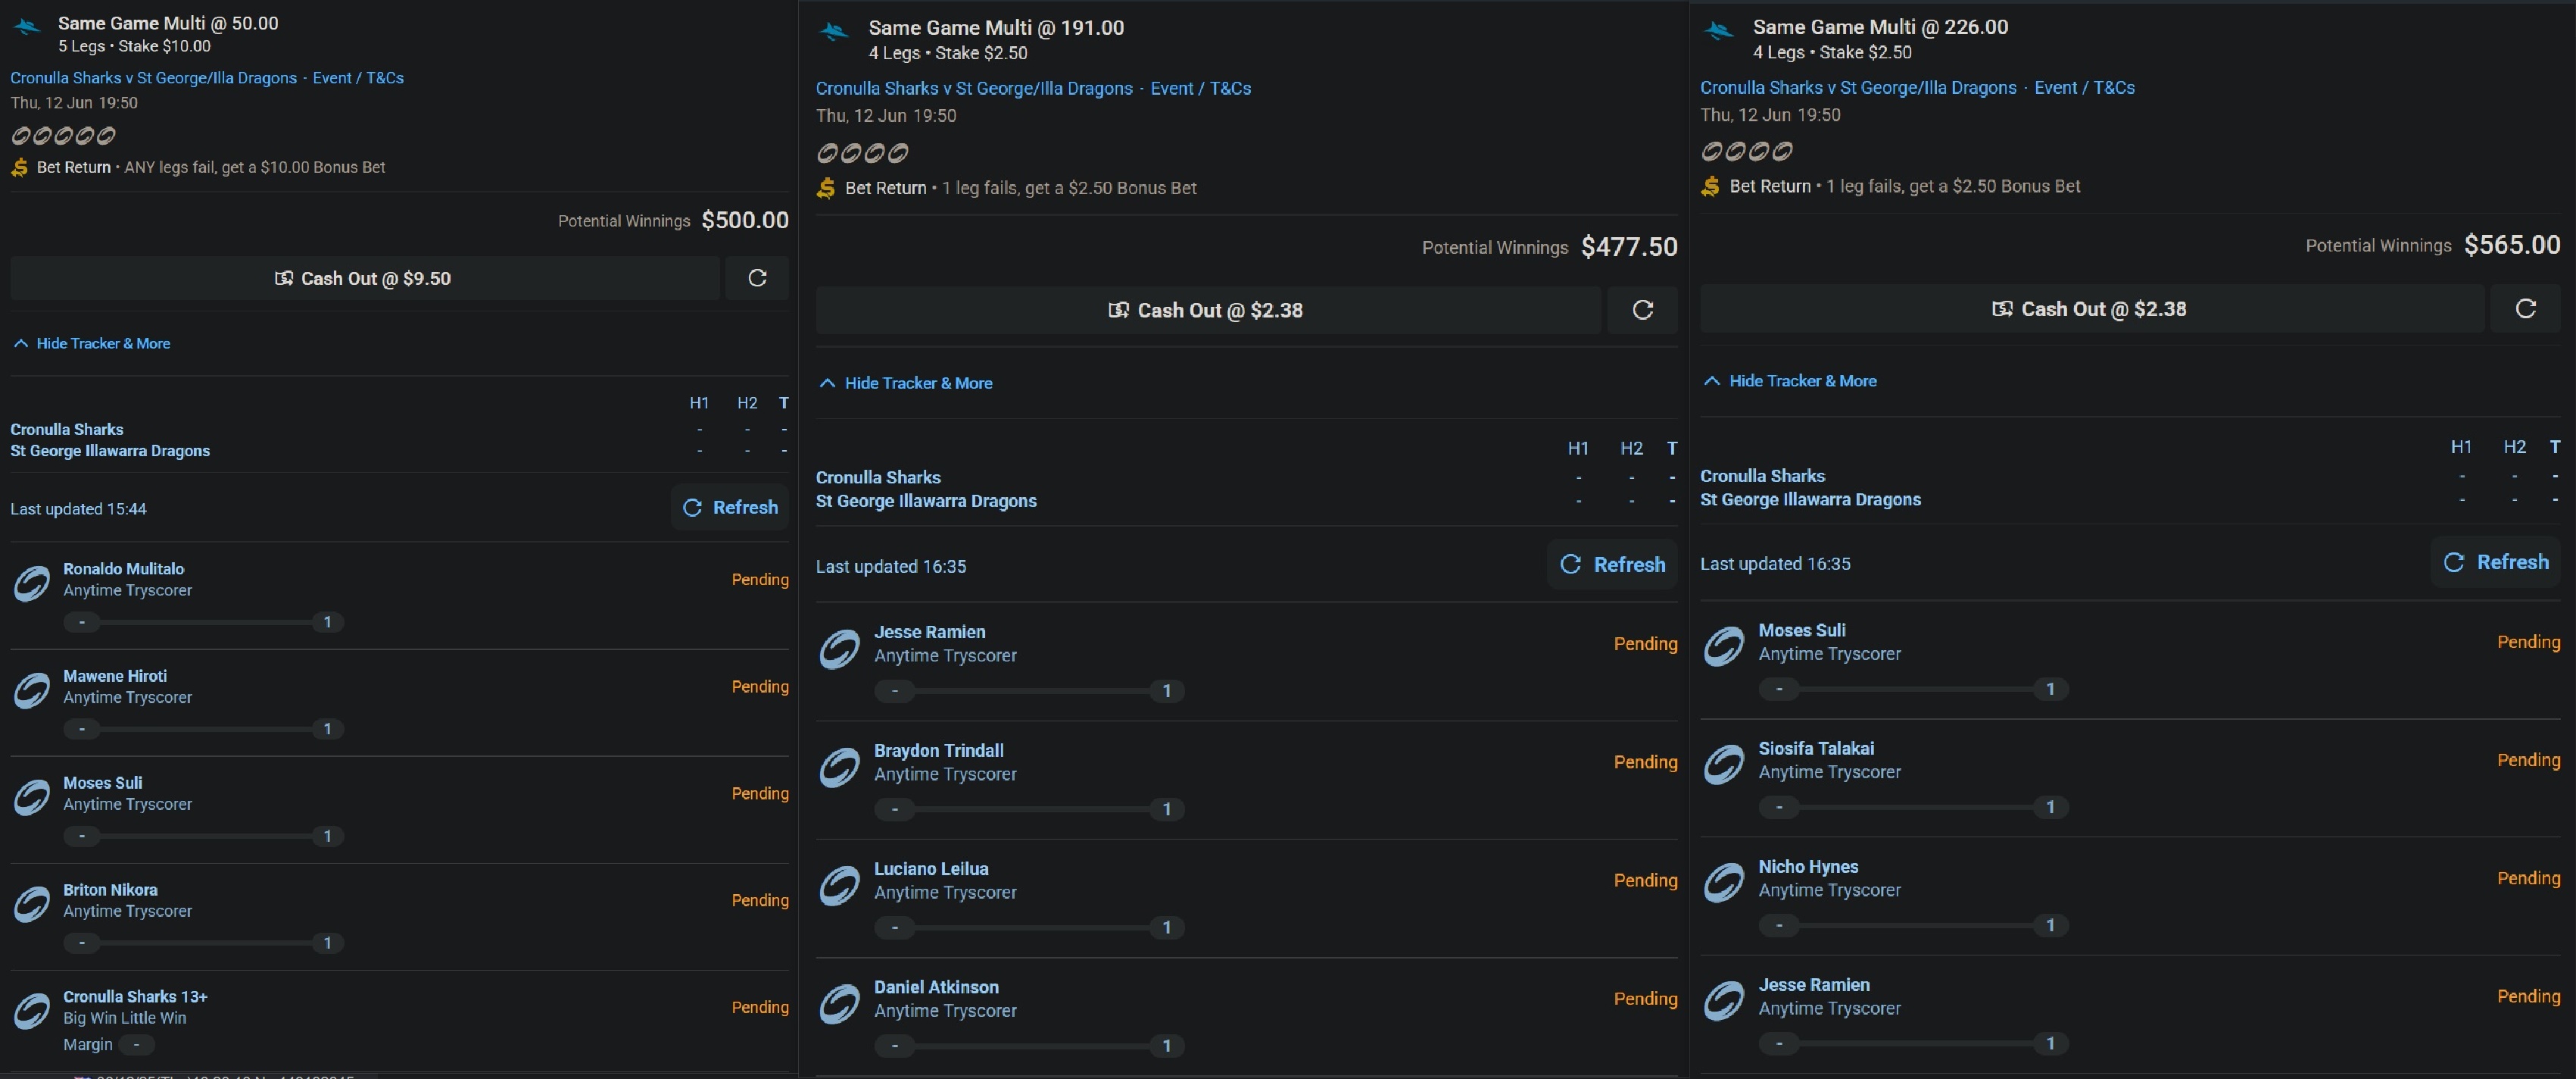Click the Mawene Hiroti leg status icon

click(x=32, y=690)
